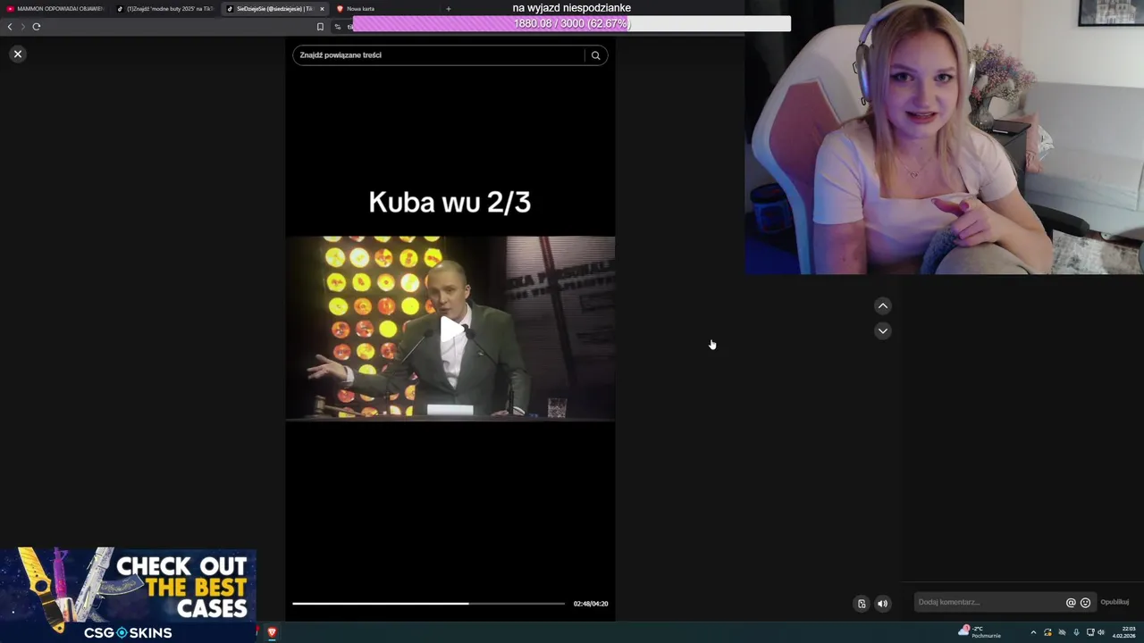
Task: Click the taskbar volume speaker icon
Action: [1103, 632]
